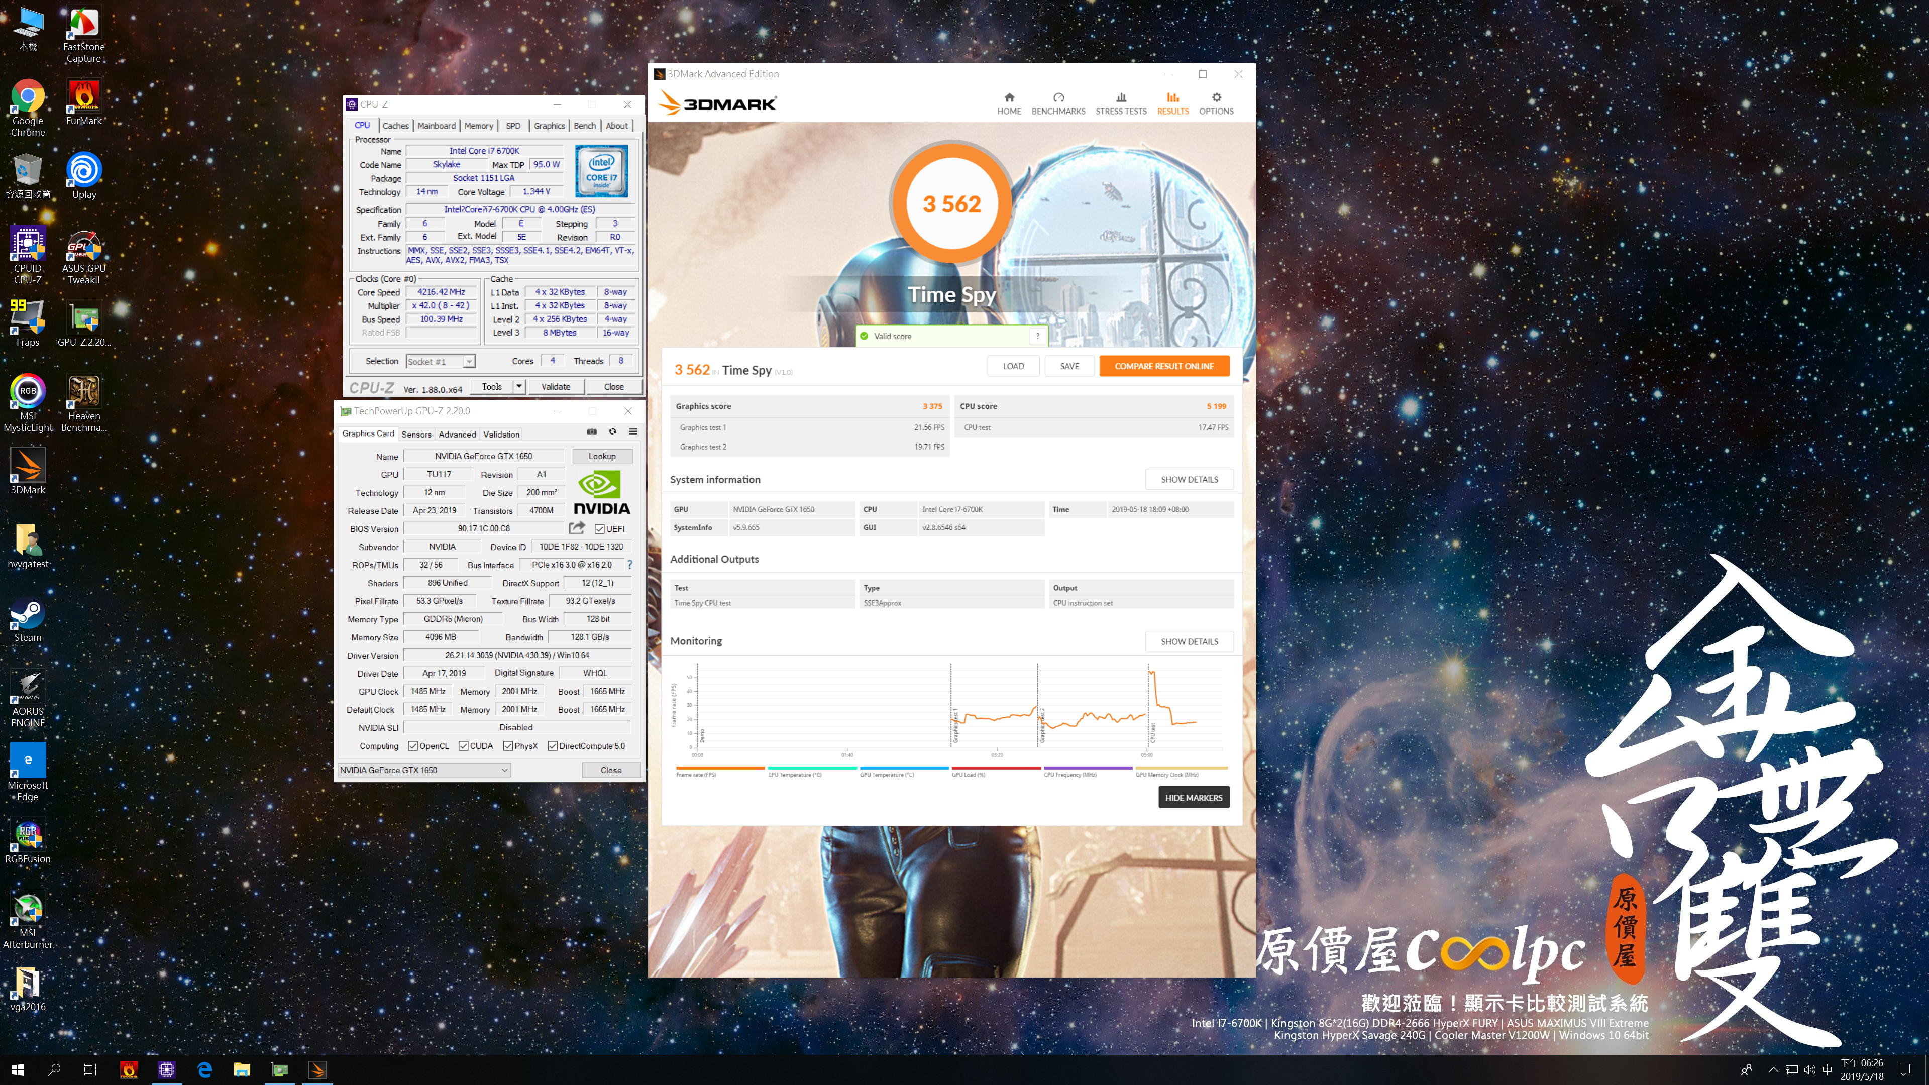The height and width of the screenshot is (1085, 1929).
Task: Show System information details
Action: (x=1189, y=479)
